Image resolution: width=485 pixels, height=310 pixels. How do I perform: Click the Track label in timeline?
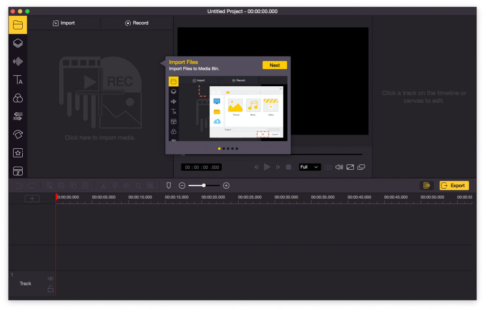click(26, 283)
